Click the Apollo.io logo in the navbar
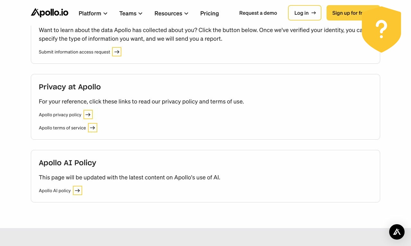This screenshot has height=246, width=411. point(49,12)
